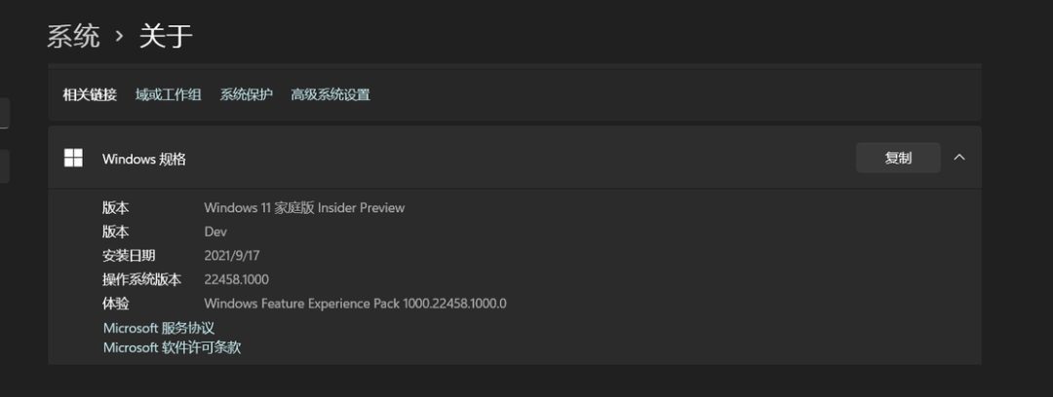This screenshot has height=397, width=1053.
Task: Go back to 系统 in the breadcrumb
Action: point(74,37)
